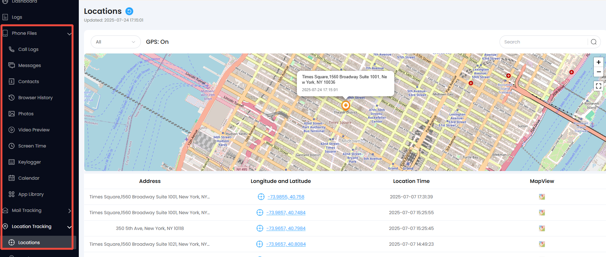
Task: Click the search magnifier icon
Action: click(593, 42)
